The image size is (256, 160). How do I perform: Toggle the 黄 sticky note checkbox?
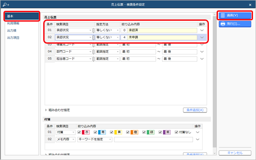112,132
